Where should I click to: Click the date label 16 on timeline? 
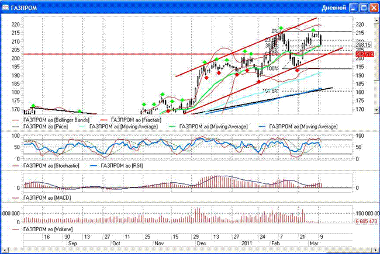[x=47, y=237]
